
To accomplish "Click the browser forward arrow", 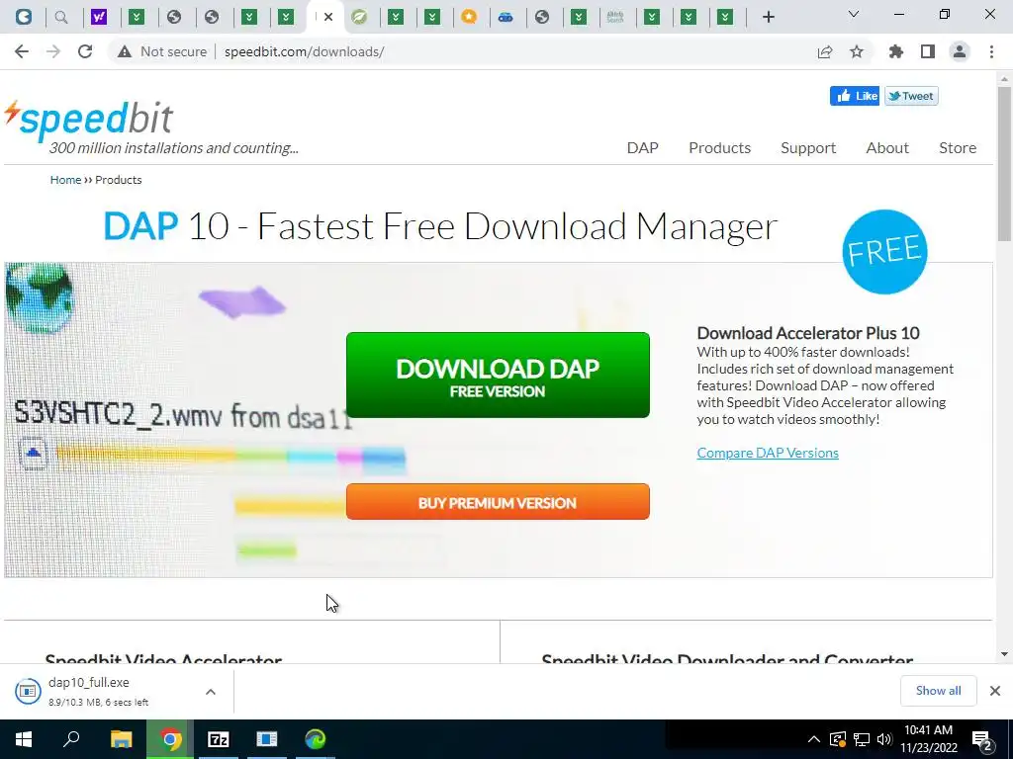I will 53,51.
